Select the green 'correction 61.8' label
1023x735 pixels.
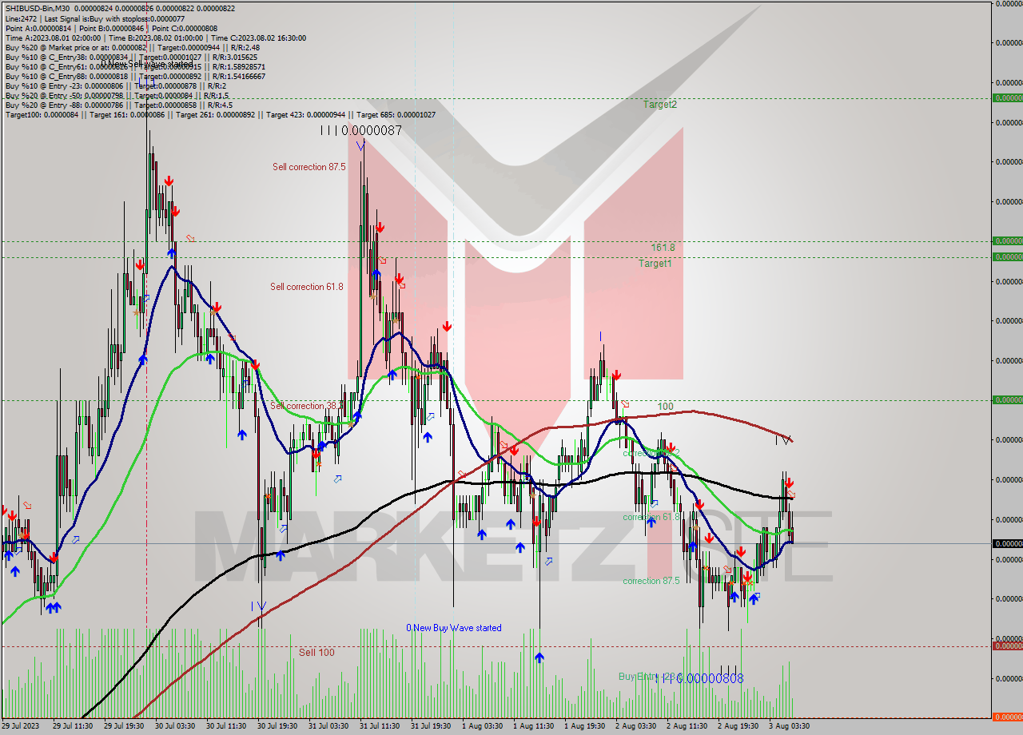[x=651, y=517]
